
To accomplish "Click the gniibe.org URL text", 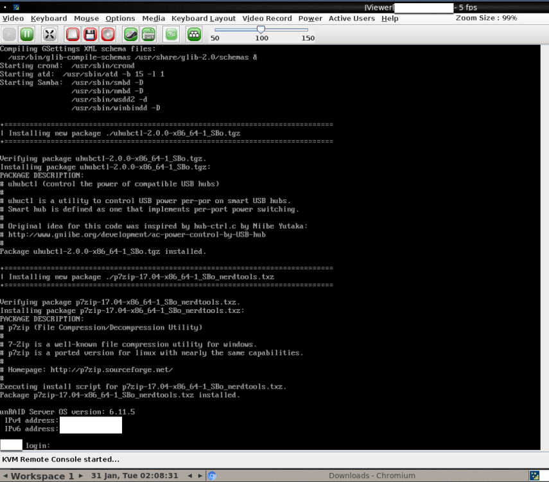I will 137,235.
